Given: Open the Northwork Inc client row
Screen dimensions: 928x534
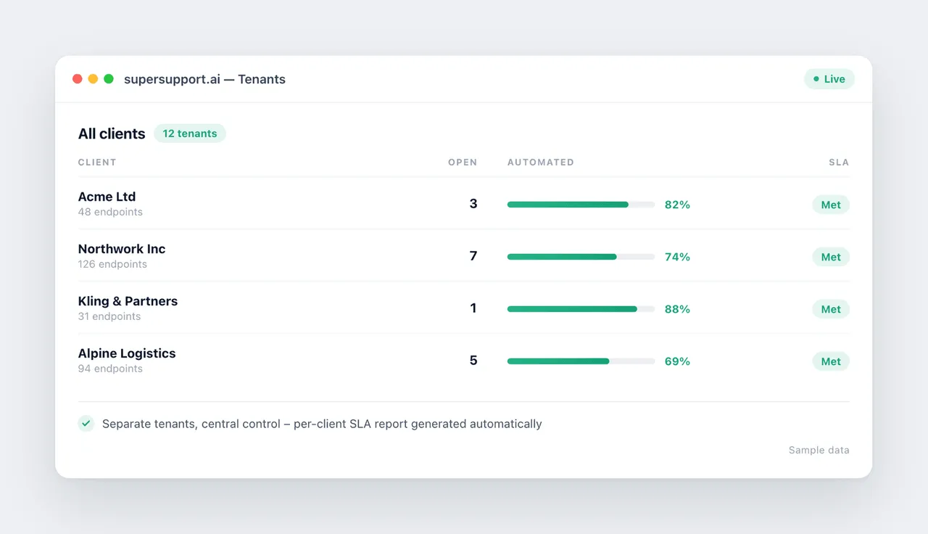Looking at the screenshot, I should [x=464, y=256].
